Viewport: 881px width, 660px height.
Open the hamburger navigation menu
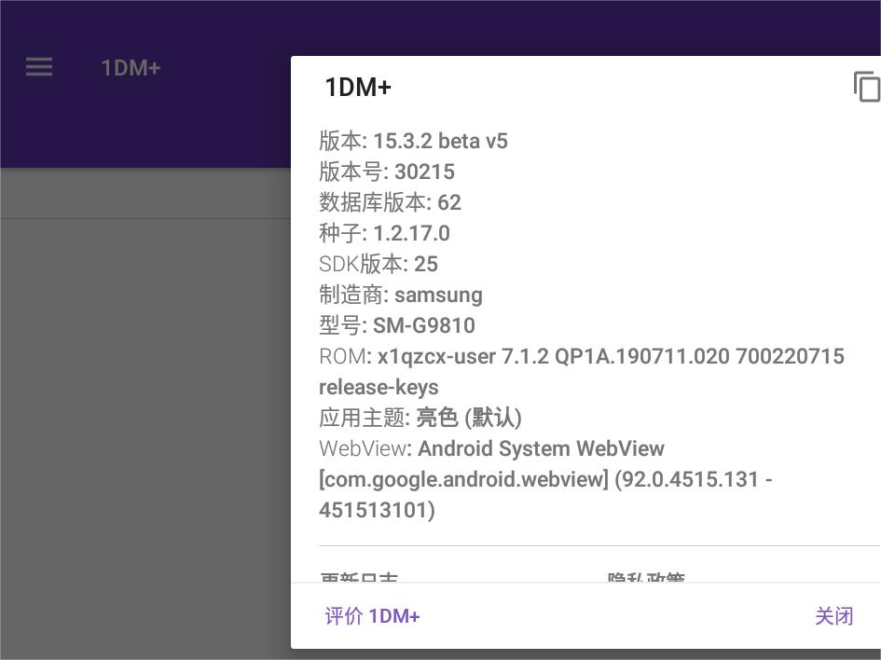(39, 67)
